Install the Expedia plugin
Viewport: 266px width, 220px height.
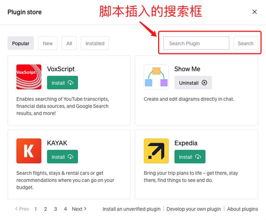tap(190, 157)
